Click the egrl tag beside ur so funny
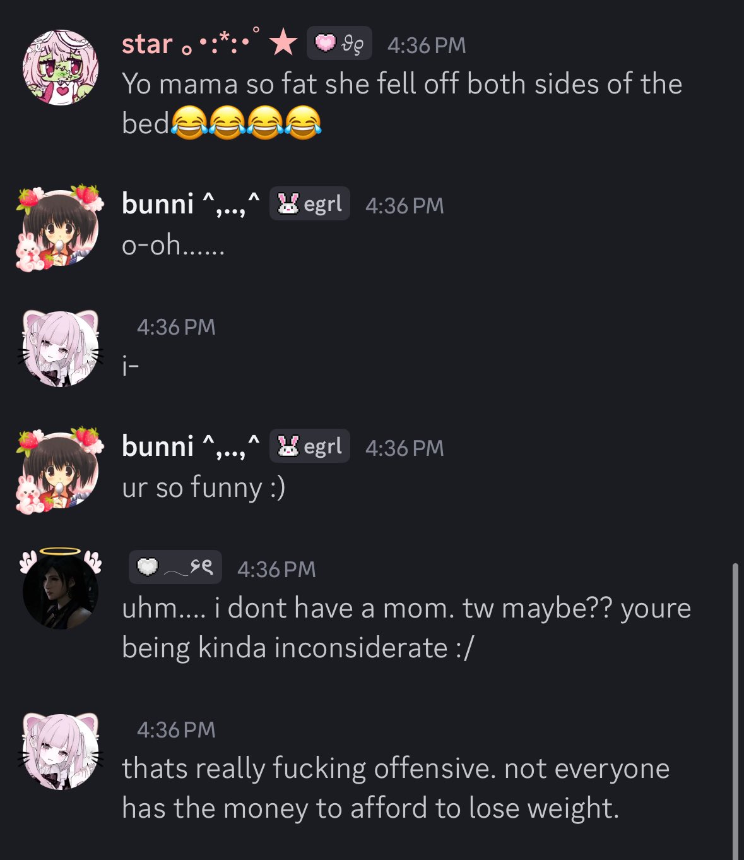744x860 pixels. pos(310,446)
